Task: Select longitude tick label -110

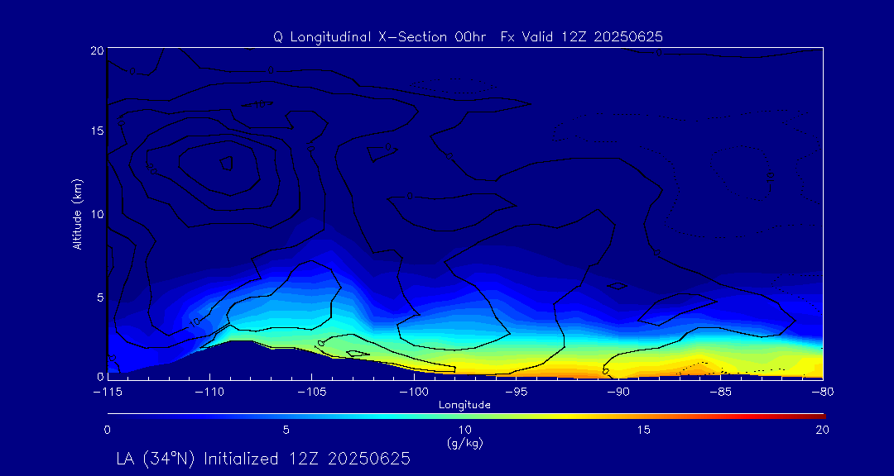Action: tap(209, 392)
